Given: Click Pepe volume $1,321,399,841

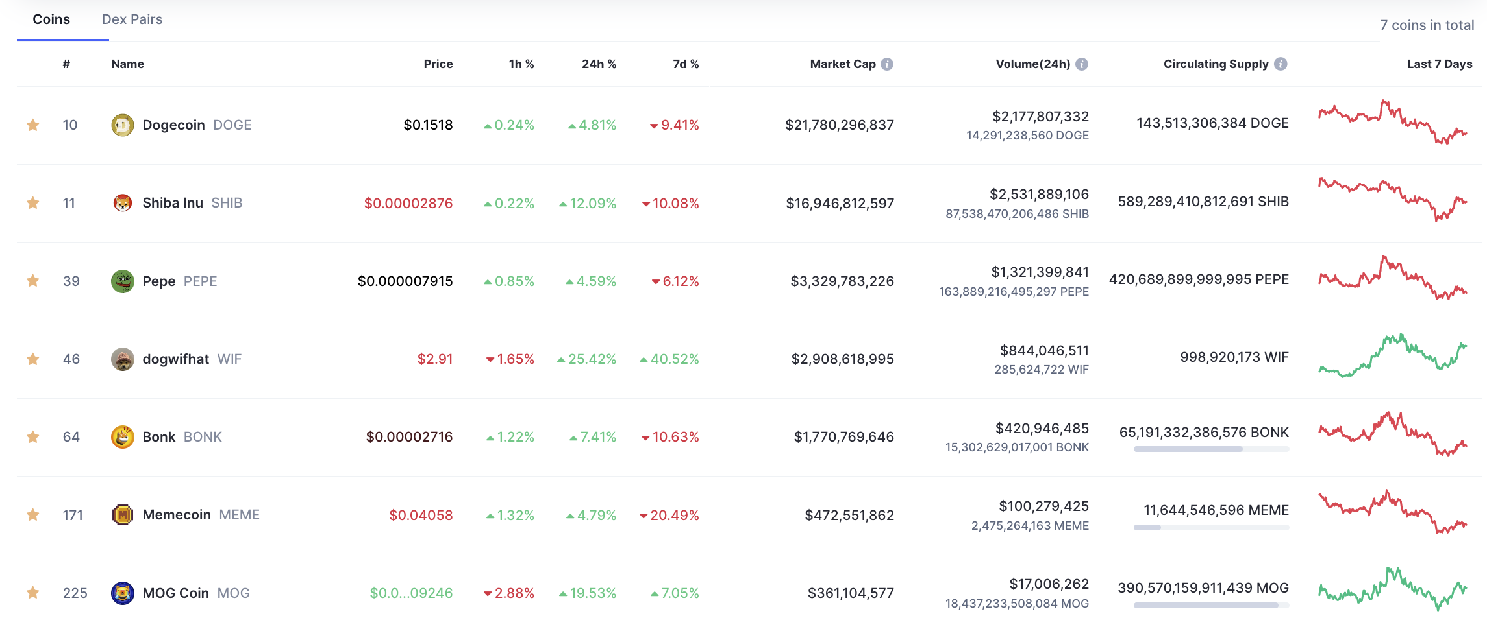Looking at the screenshot, I should point(1040,272).
